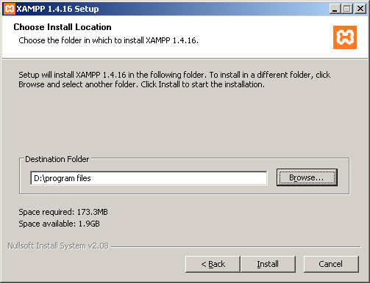
Task: Maximize the XAMPP Setup window
Action: [347, 9]
